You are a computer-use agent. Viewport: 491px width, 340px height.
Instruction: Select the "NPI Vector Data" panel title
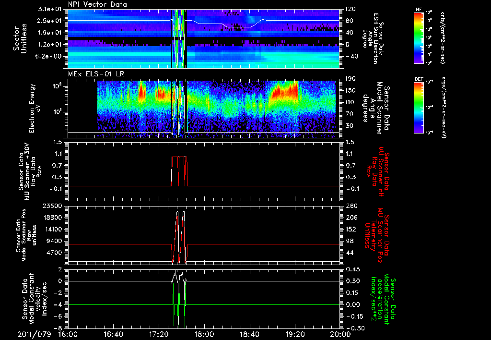pos(97,4)
